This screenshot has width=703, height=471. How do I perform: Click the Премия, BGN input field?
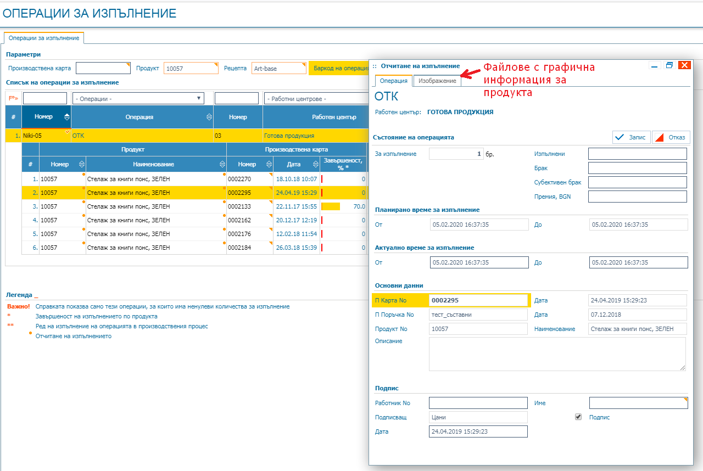click(638, 197)
